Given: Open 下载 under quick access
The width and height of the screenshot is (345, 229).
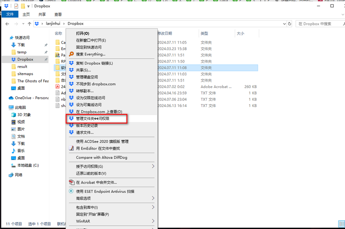Looking at the screenshot, I should (21, 45).
